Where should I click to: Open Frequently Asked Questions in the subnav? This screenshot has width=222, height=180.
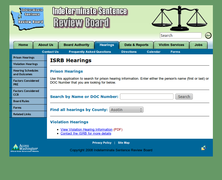click(90, 52)
